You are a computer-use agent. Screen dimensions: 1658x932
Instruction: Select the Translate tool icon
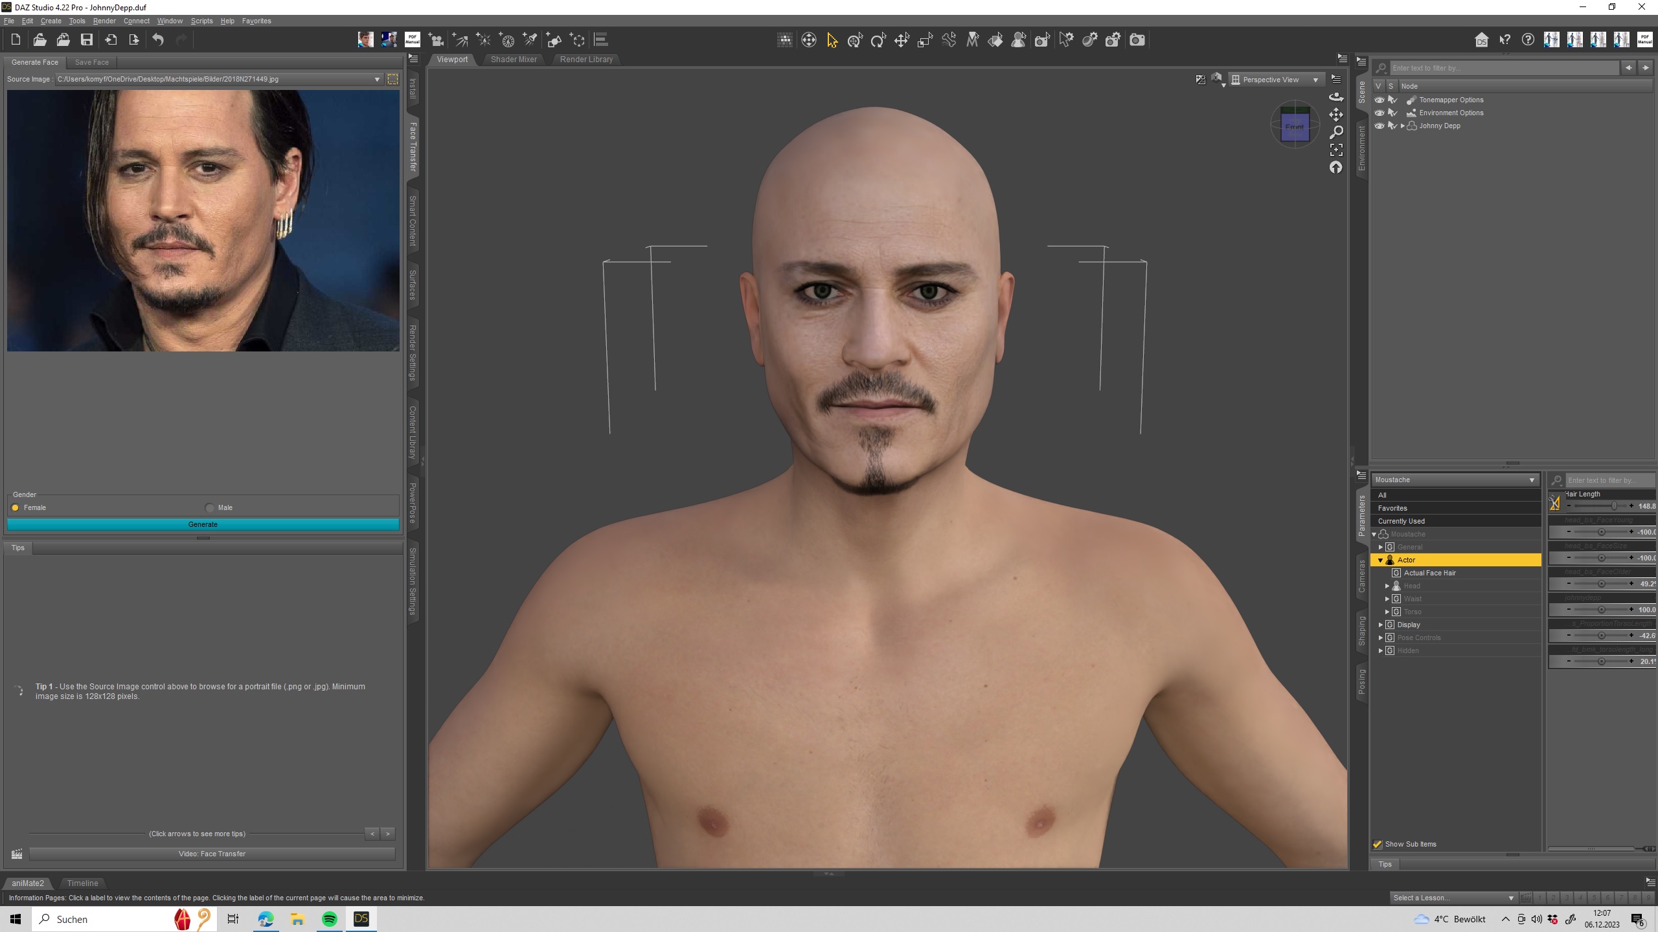902,41
